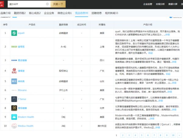Click the 7 Sense dark logo icon
The width and height of the screenshot is (183, 138).
[14, 99]
